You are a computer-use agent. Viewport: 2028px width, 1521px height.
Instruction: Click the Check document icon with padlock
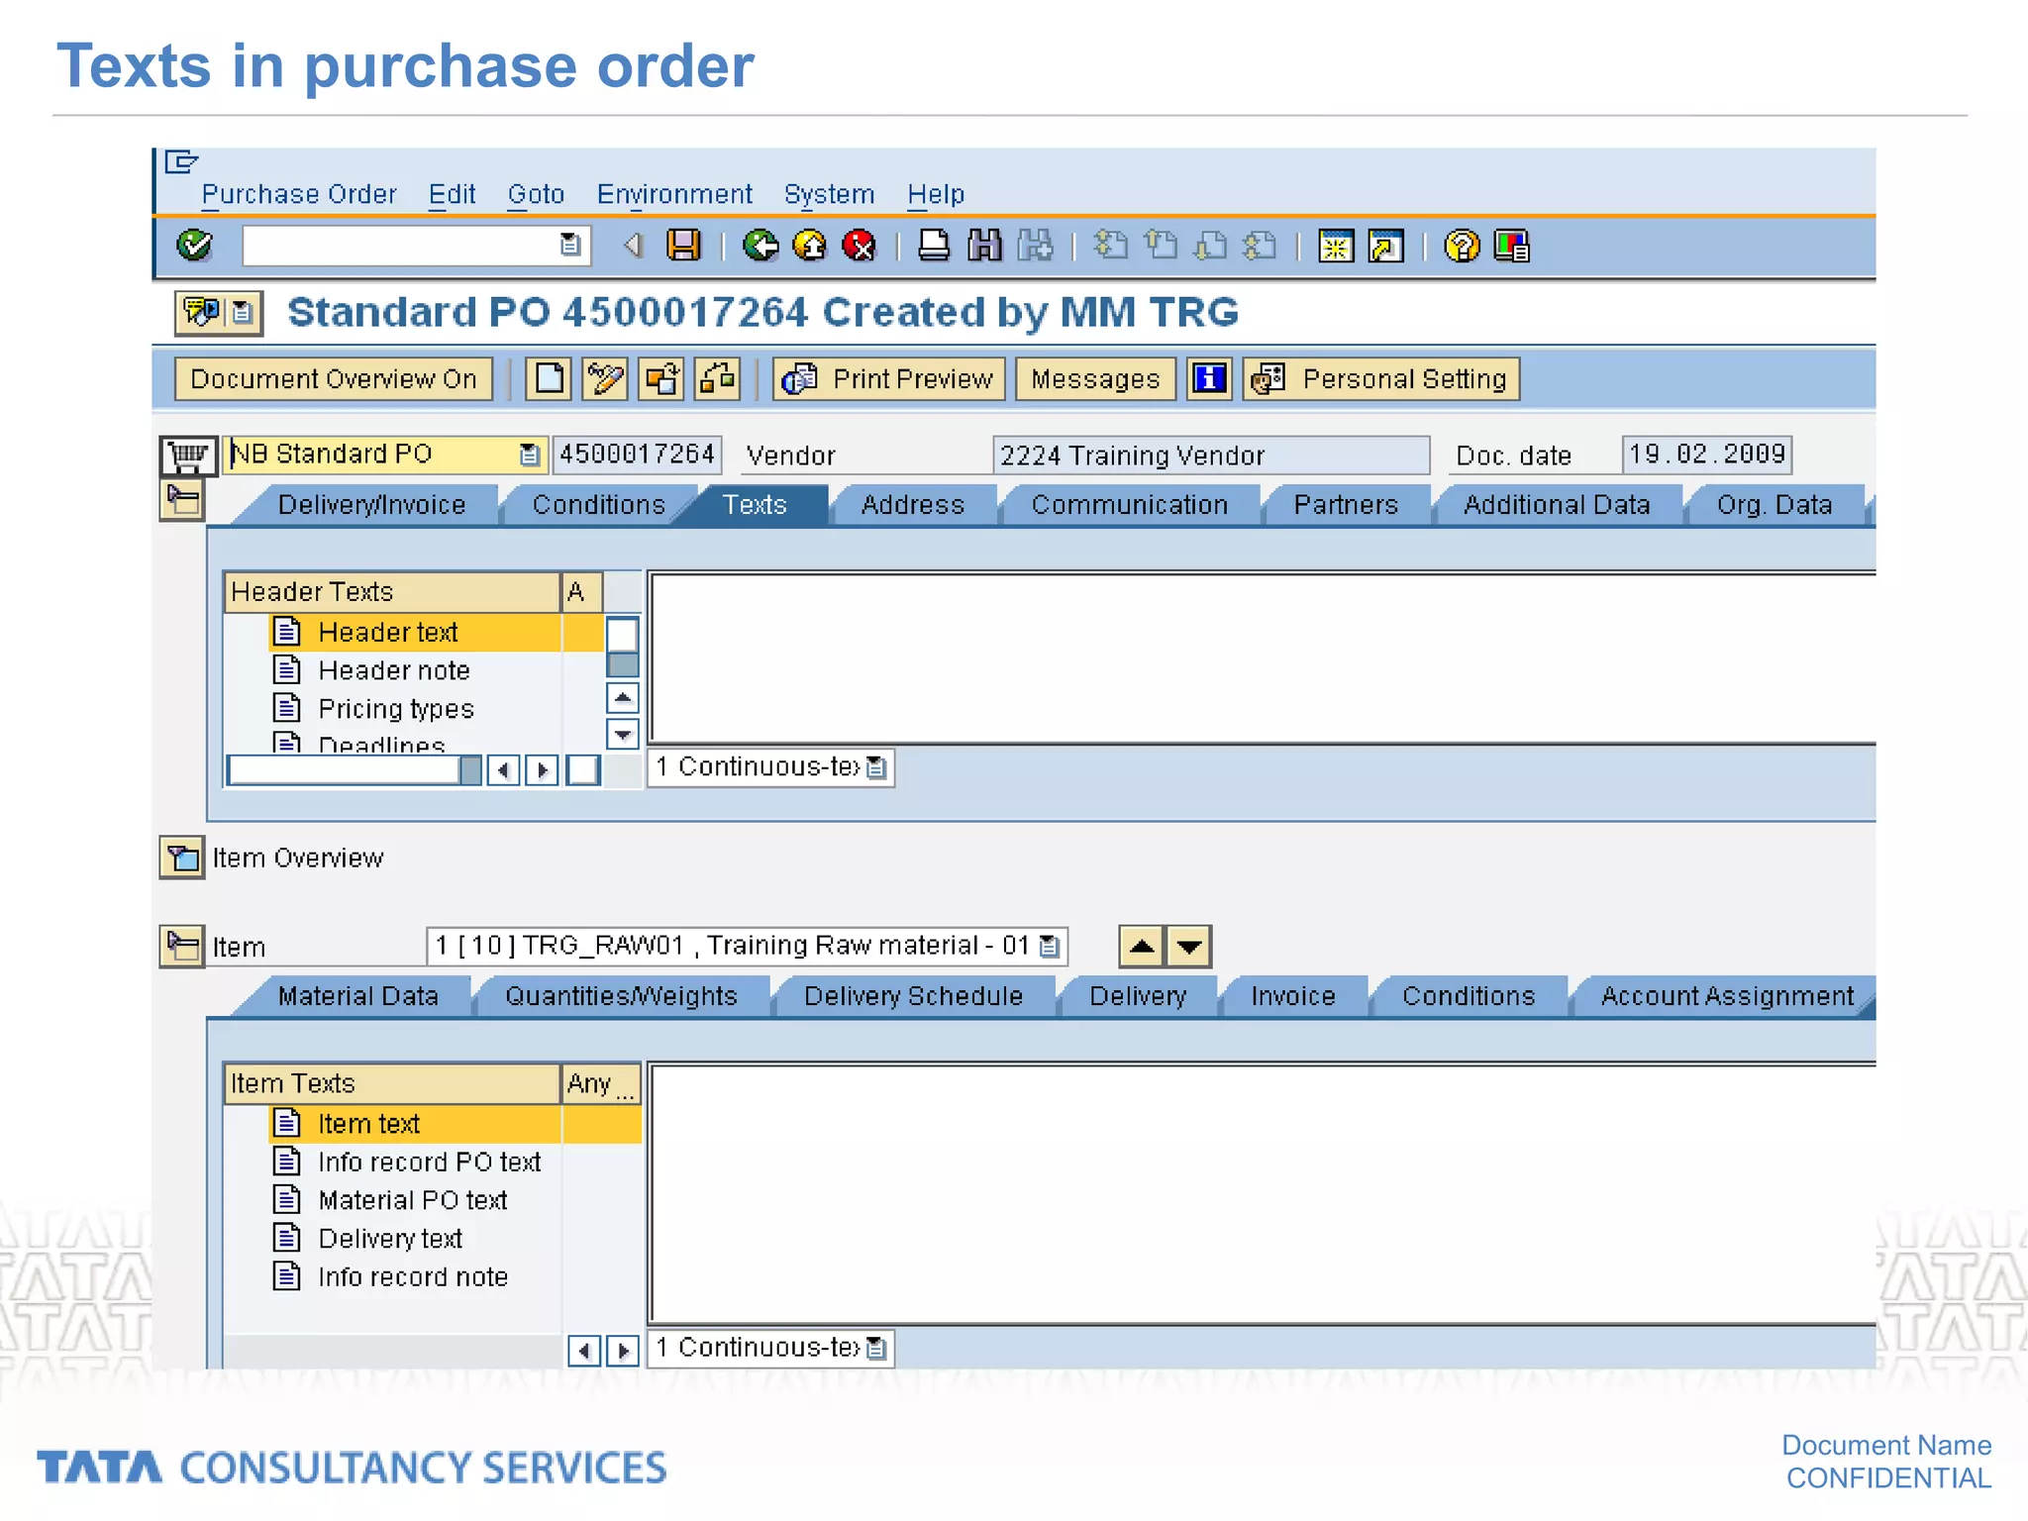(x=718, y=379)
